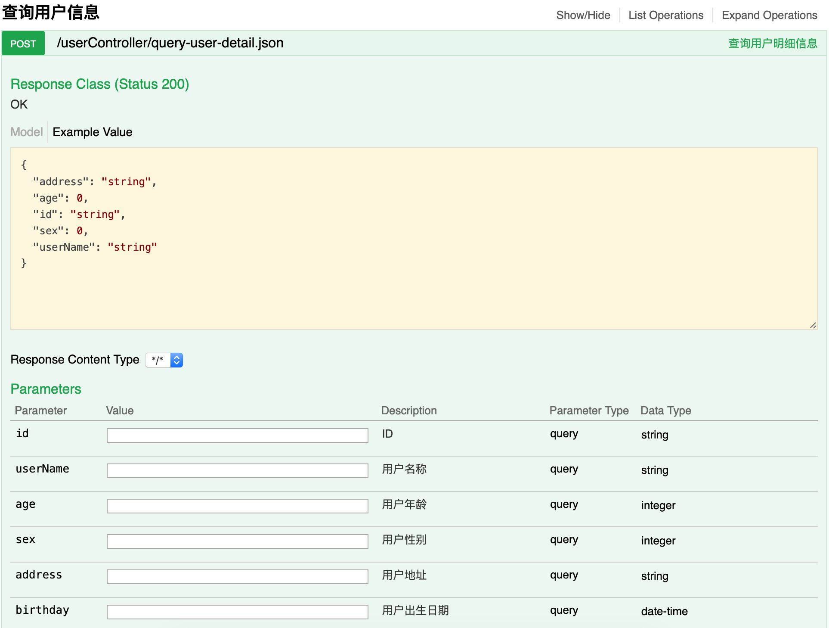
Task: Click the '用户年龄' description cell
Action: coord(404,504)
